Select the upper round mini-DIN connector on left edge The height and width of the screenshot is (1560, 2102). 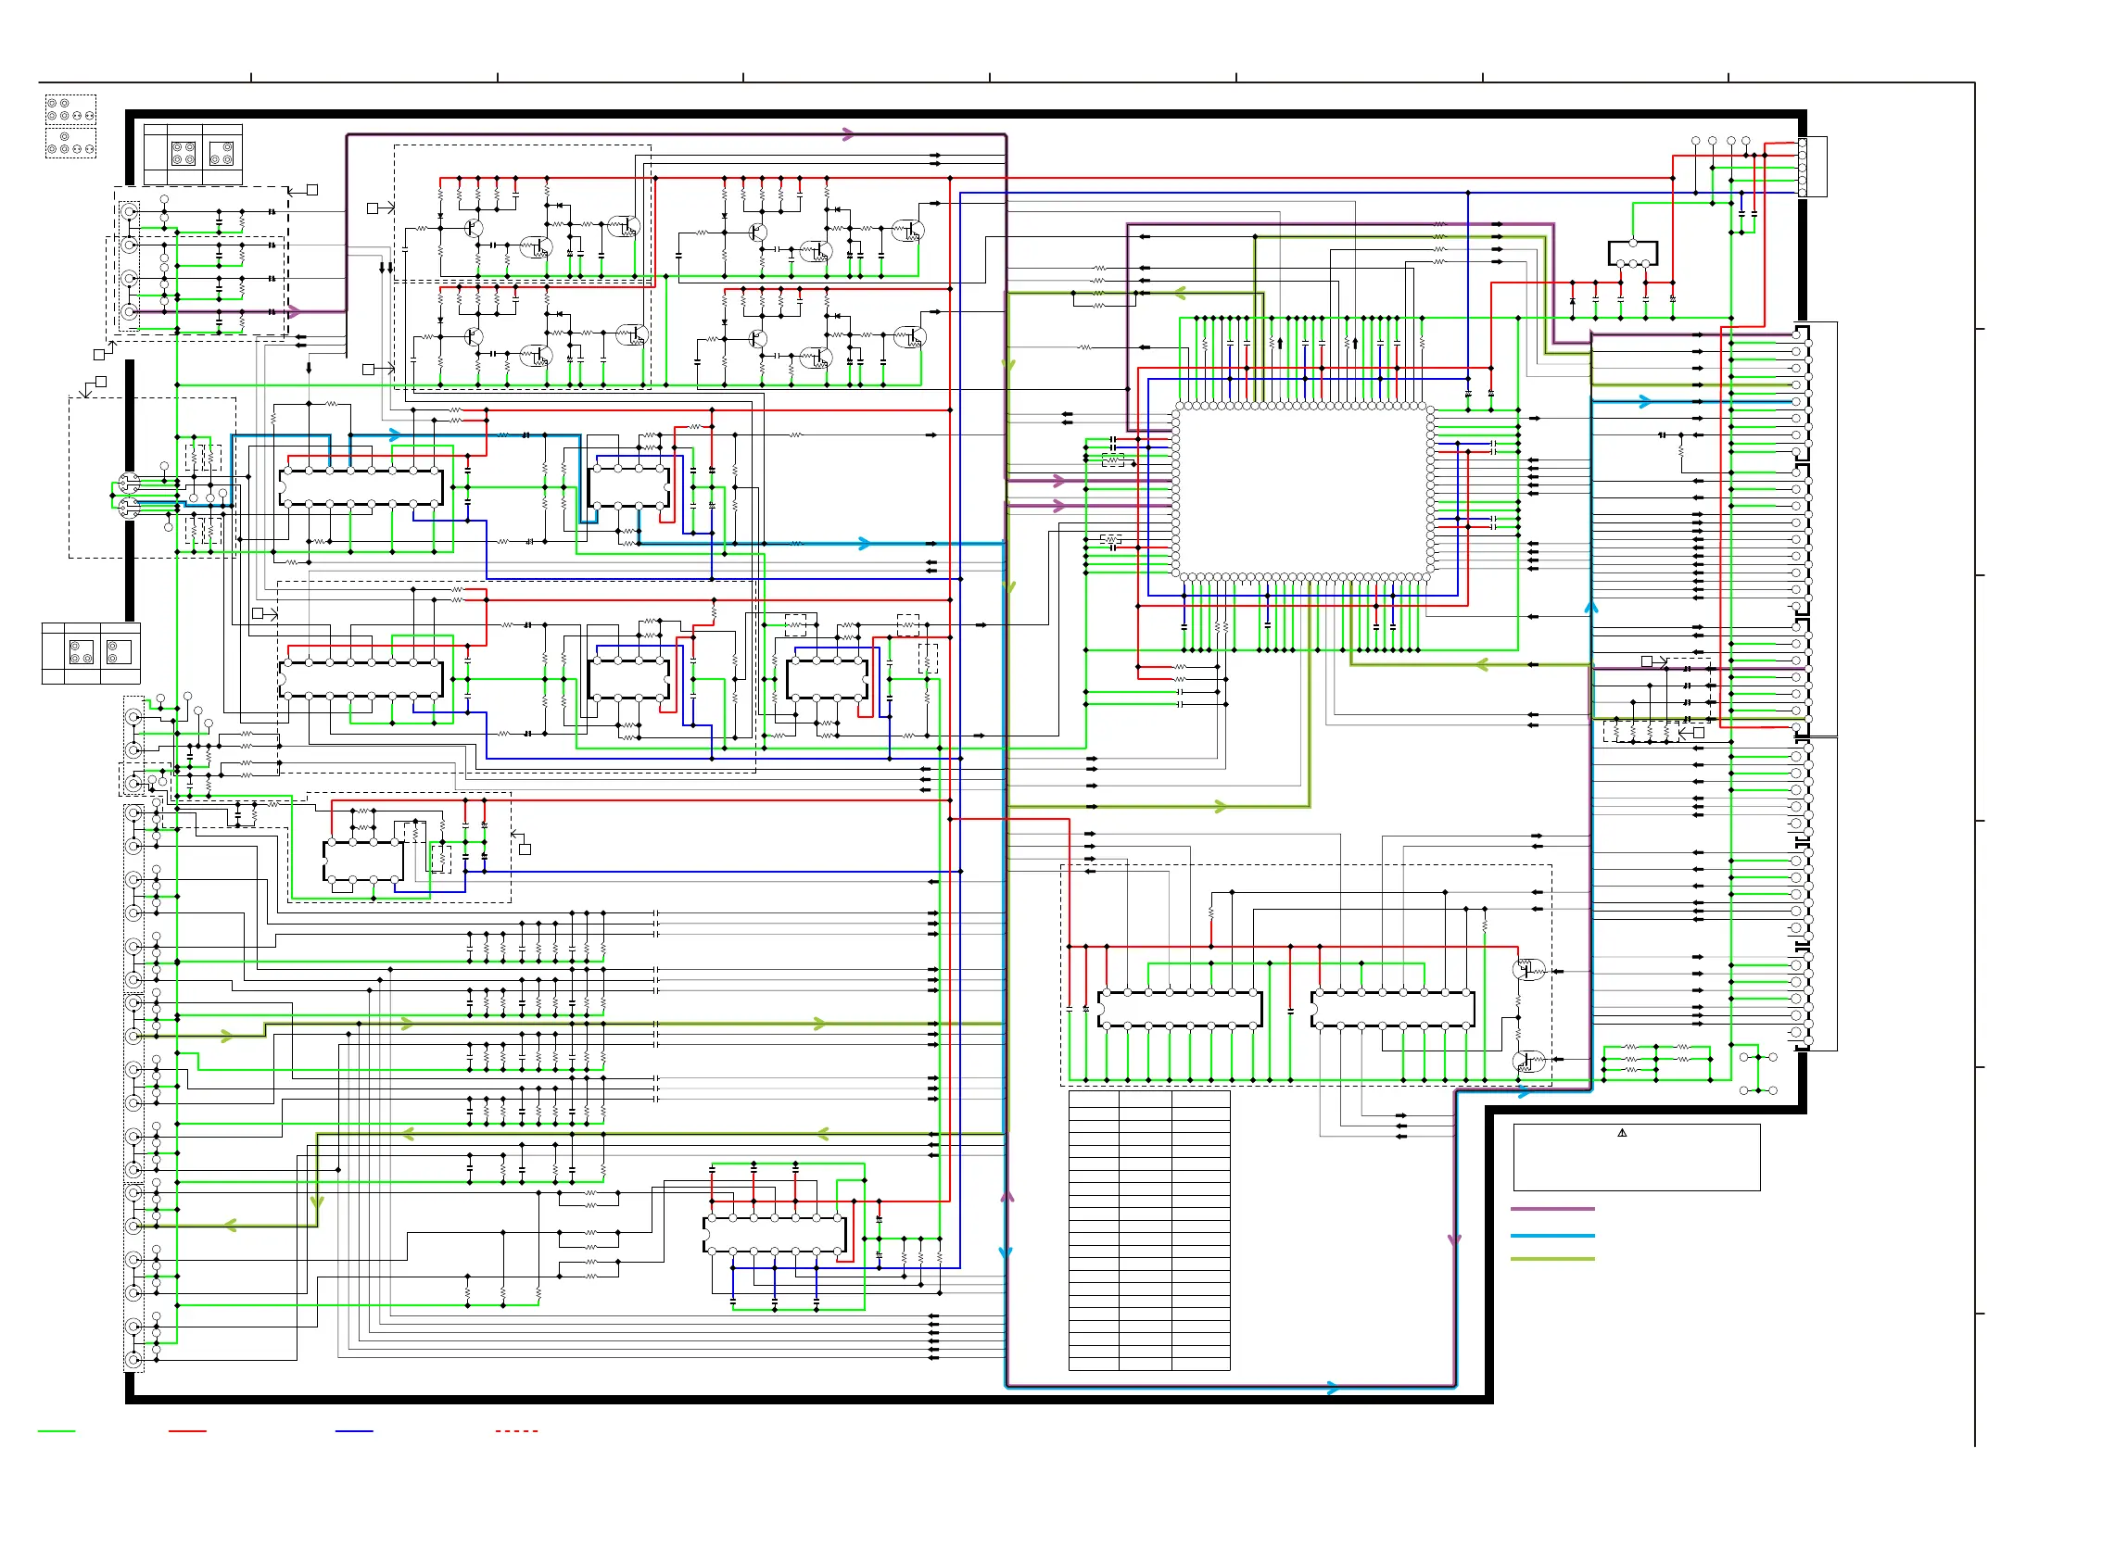tap(129, 483)
